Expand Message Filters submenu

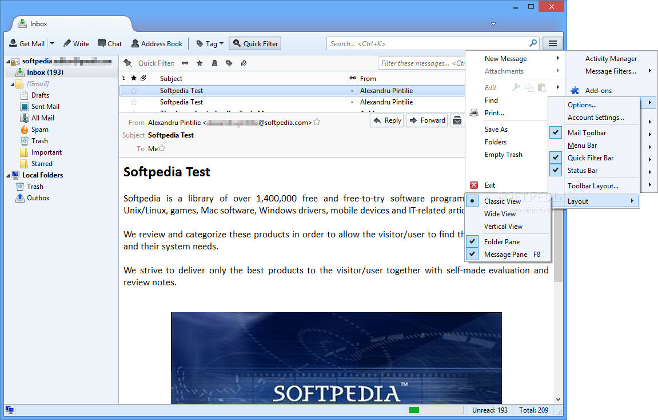coord(611,71)
